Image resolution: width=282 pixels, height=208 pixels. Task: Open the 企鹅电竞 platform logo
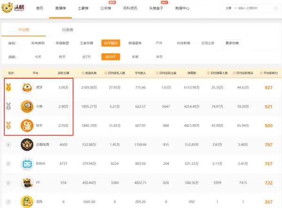coord(27,145)
